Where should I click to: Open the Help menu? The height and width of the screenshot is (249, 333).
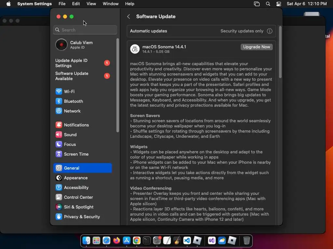(x=129, y=4)
